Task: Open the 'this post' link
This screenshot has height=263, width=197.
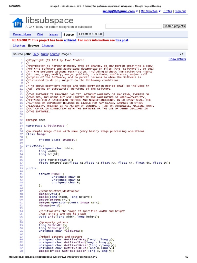Action: pos(122,40)
